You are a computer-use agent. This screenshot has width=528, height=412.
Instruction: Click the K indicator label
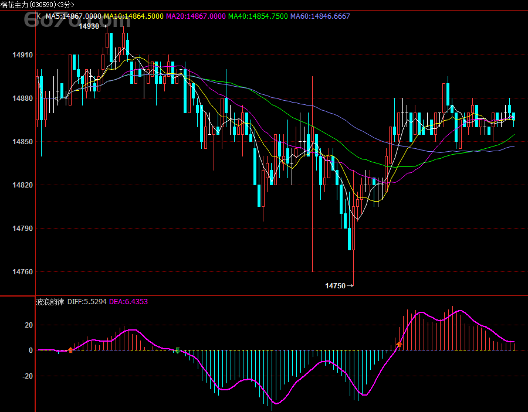pos(39,16)
